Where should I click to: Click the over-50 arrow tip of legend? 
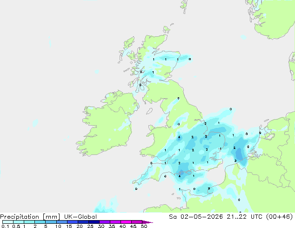pyautogui.click(x=147, y=222)
